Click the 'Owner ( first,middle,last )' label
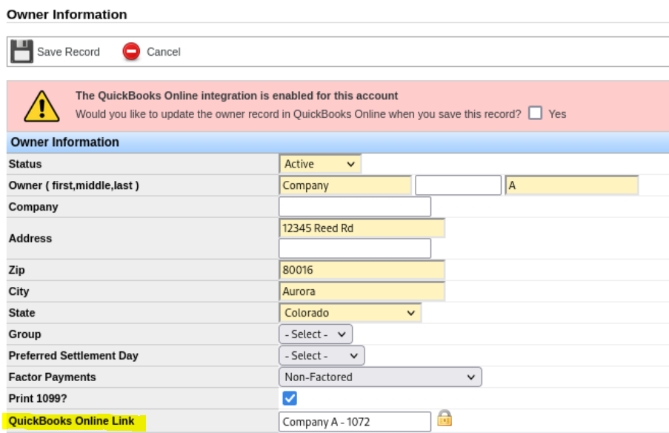The height and width of the screenshot is (433, 669). click(x=74, y=185)
